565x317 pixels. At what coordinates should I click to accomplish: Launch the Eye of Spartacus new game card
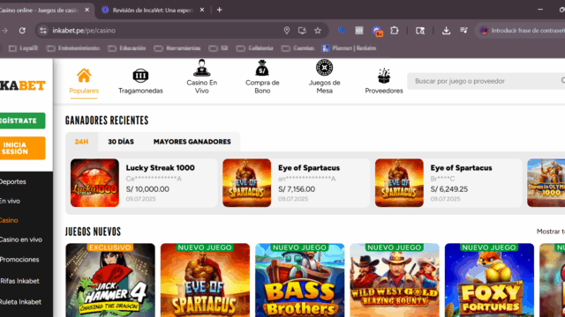pyautogui.click(x=205, y=280)
